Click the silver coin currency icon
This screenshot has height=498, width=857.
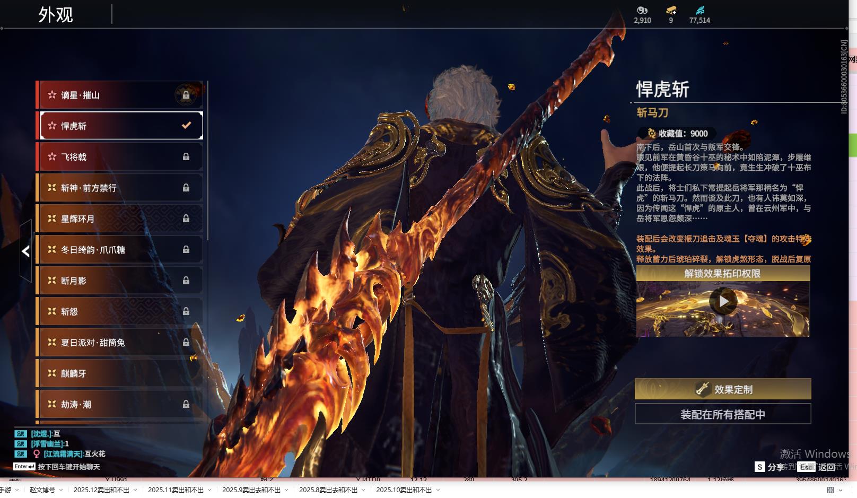(642, 10)
